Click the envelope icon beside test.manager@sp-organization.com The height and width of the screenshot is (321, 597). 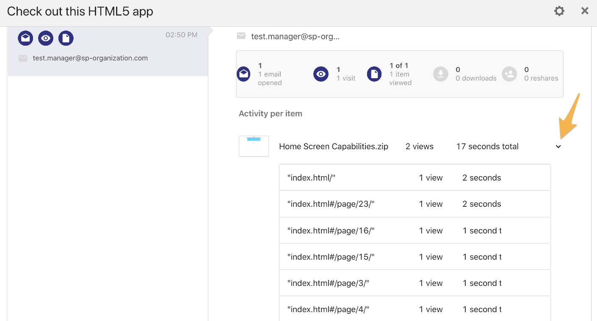(x=23, y=58)
